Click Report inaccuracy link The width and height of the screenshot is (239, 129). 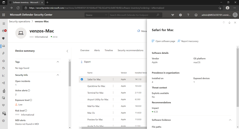pyautogui.click(x=188, y=41)
